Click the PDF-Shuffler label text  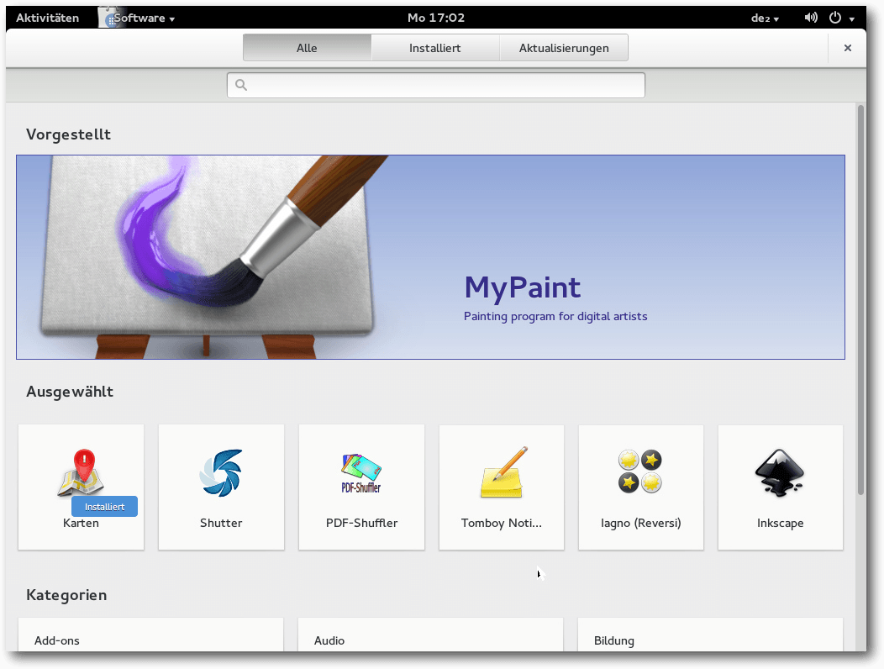click(361, 523)
